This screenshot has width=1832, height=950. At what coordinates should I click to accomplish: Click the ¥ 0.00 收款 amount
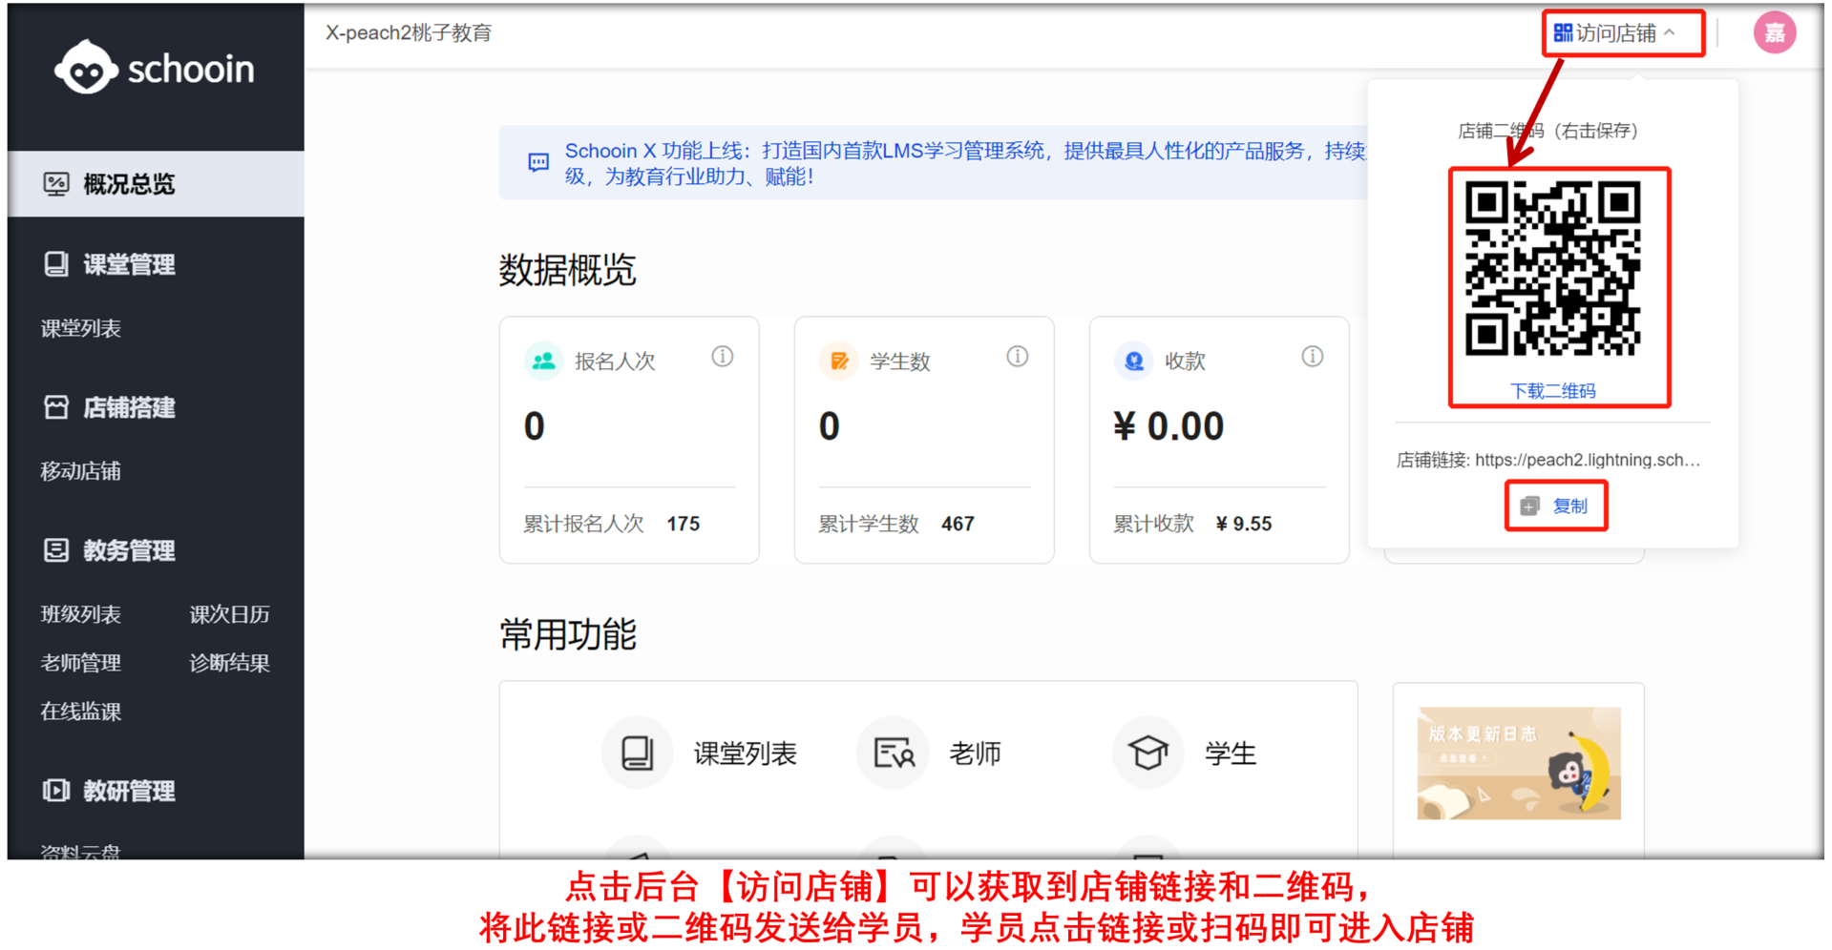point(1169,426)
